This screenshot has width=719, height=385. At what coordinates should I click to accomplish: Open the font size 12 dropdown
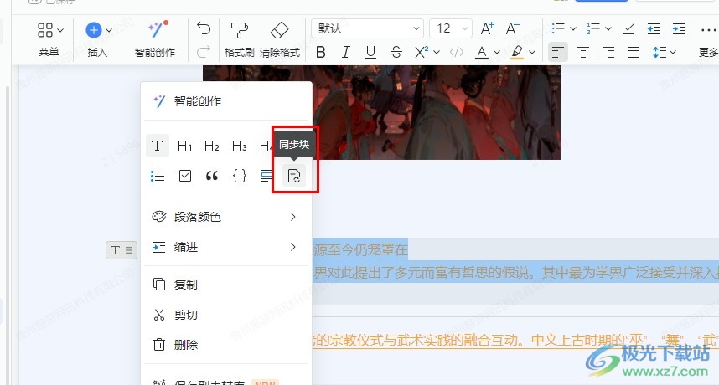(x=451, y=28)
